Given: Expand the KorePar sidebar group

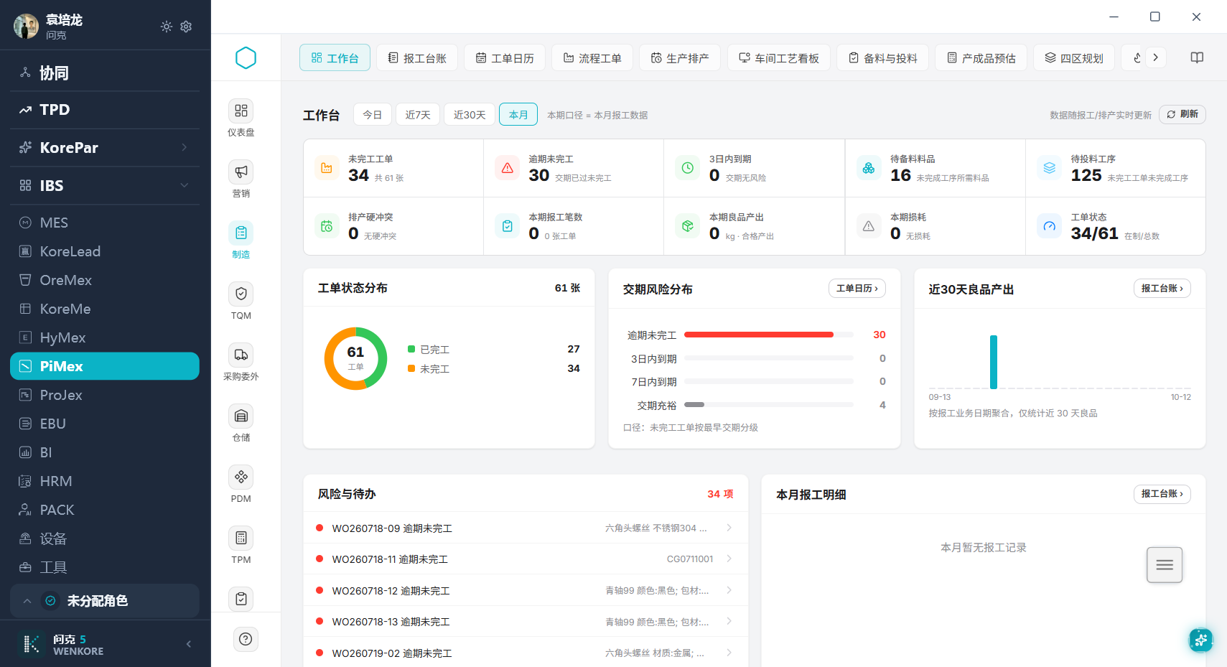Looking at the screenshot, I should 105,148.
